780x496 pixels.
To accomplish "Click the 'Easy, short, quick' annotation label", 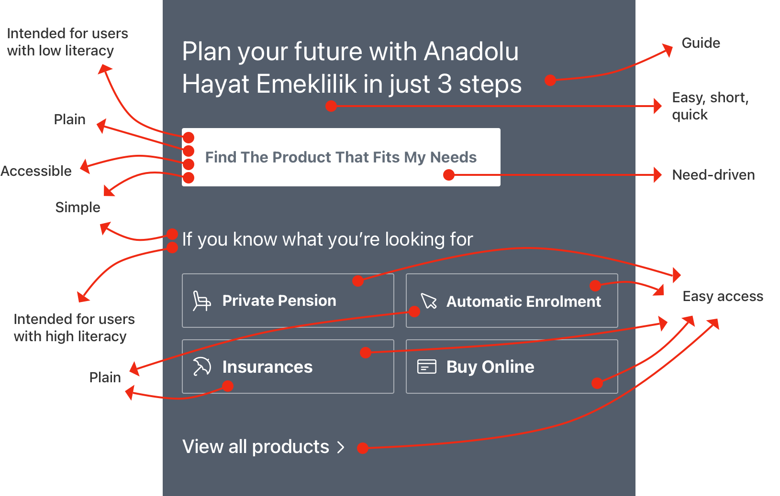I will pos(710,106).
